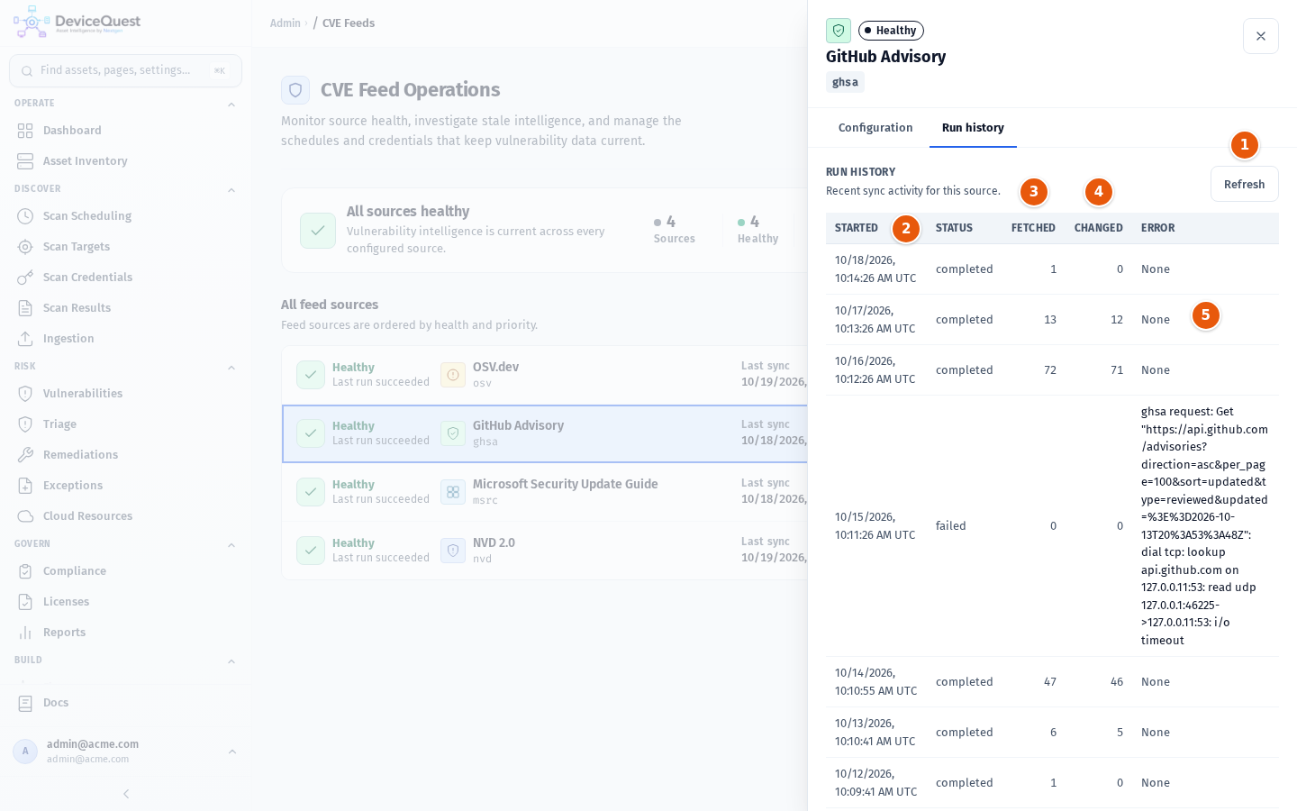Switch to the Configuration tab
The image size is (1297, 811).
point(875,128)
